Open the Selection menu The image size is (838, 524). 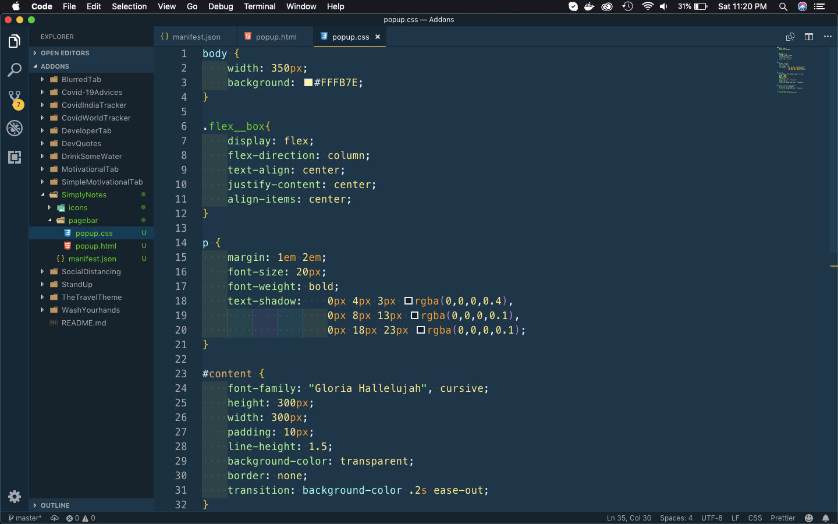tap(129, 6)
